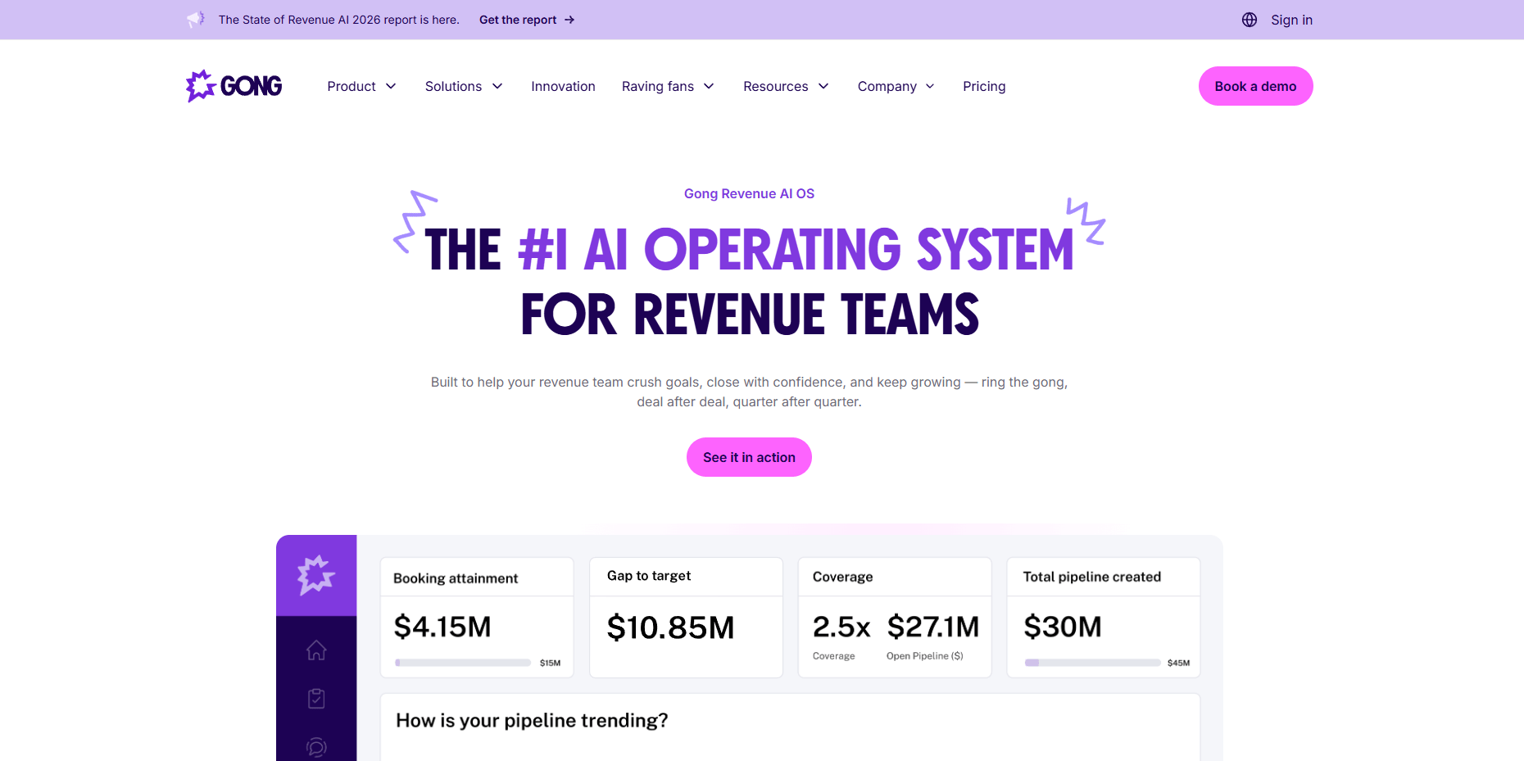Viewport: 1524px width, 761px height.
Task: Open the home icon in dashboard sidebar
Action: (x=316, y=650)
